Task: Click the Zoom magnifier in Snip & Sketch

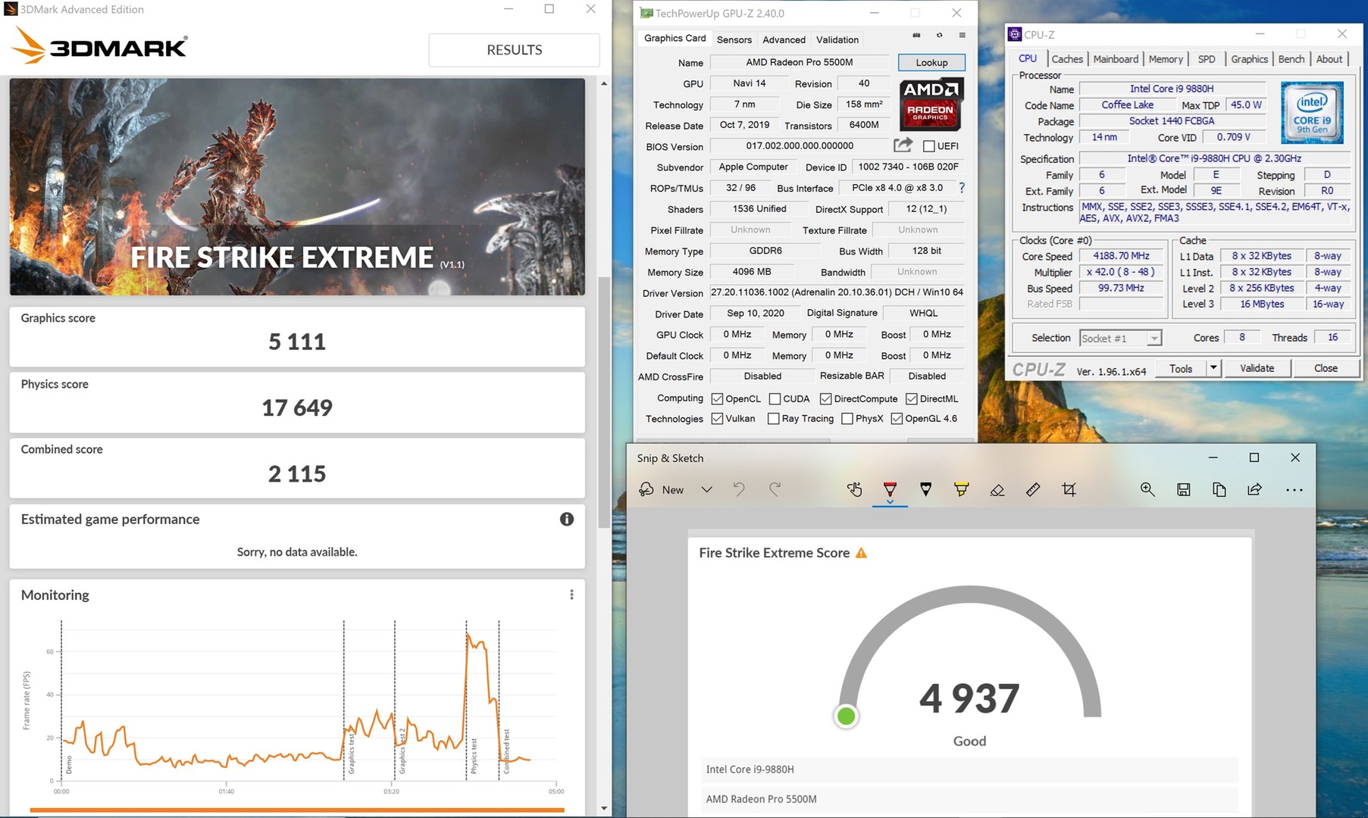Action: click(1147, 489)
